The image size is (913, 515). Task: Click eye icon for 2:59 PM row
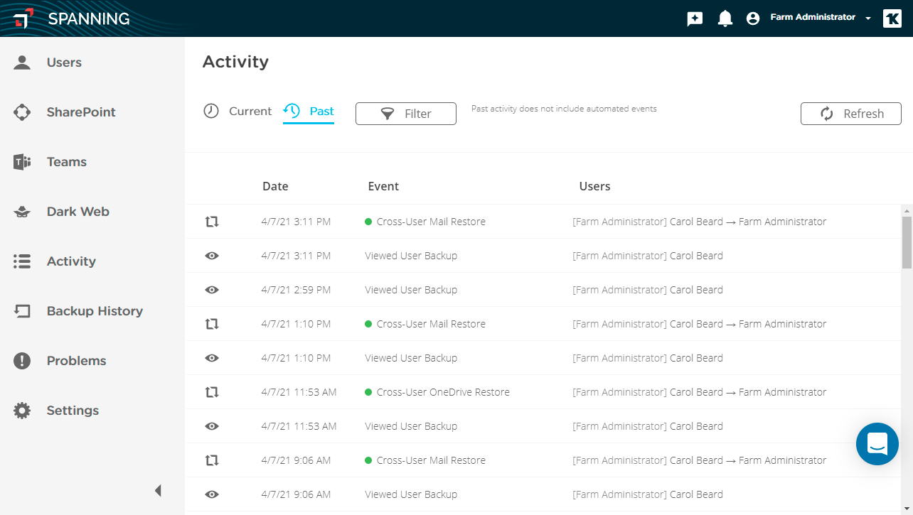pyautogui.click(x=212, y=290)
